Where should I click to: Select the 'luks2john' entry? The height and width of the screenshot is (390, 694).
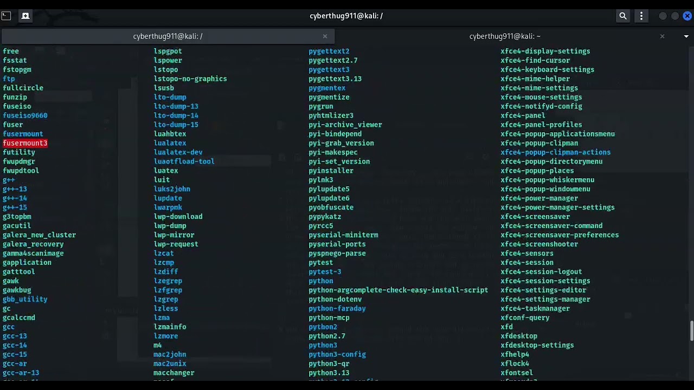coord(172,189)
